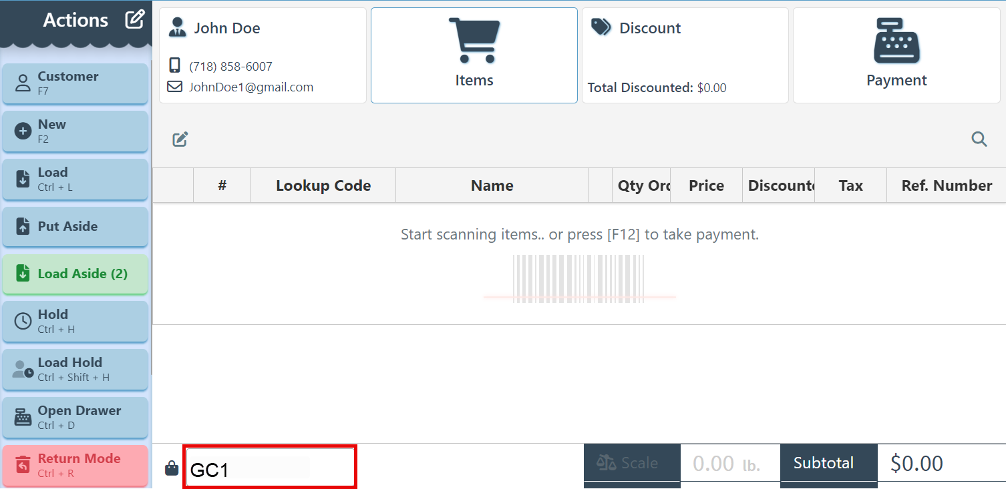Click Load Hold button
1006x489 pixels.
pyautogui.click(x=75, y=370)
